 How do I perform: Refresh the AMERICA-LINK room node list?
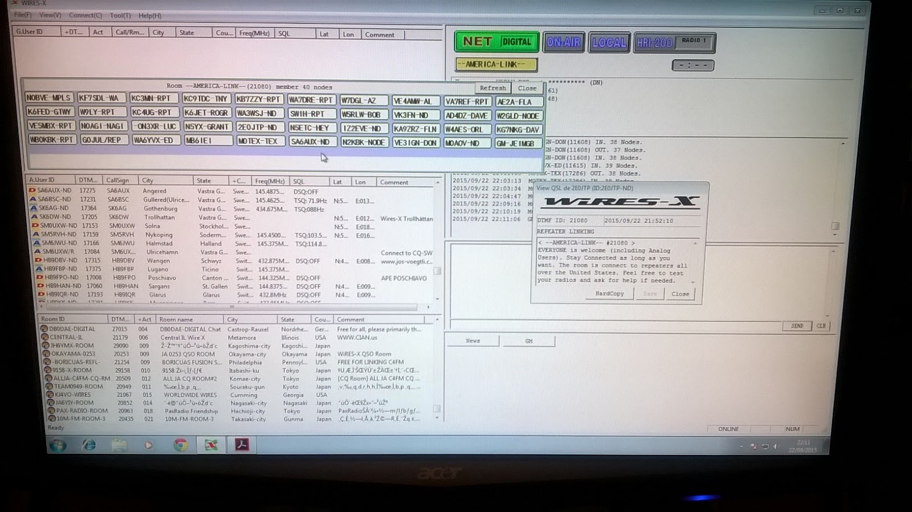492,88
